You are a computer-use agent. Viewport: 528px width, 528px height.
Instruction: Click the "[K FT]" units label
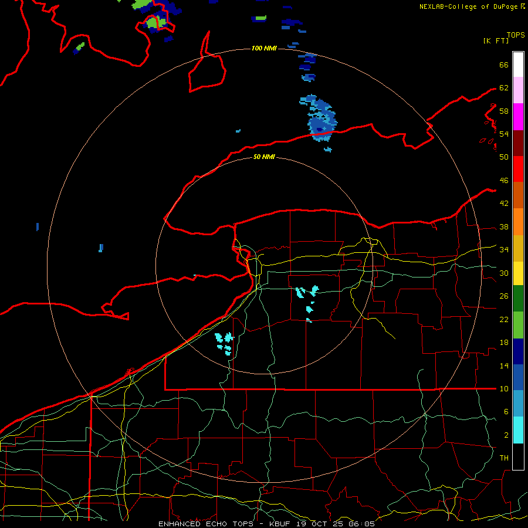point(496,40)
